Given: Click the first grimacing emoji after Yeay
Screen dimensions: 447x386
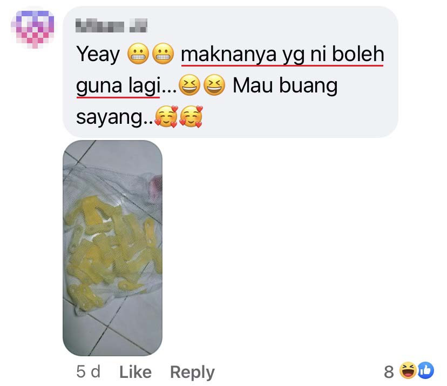Looking at the screenshot, I should click(138, 54).
